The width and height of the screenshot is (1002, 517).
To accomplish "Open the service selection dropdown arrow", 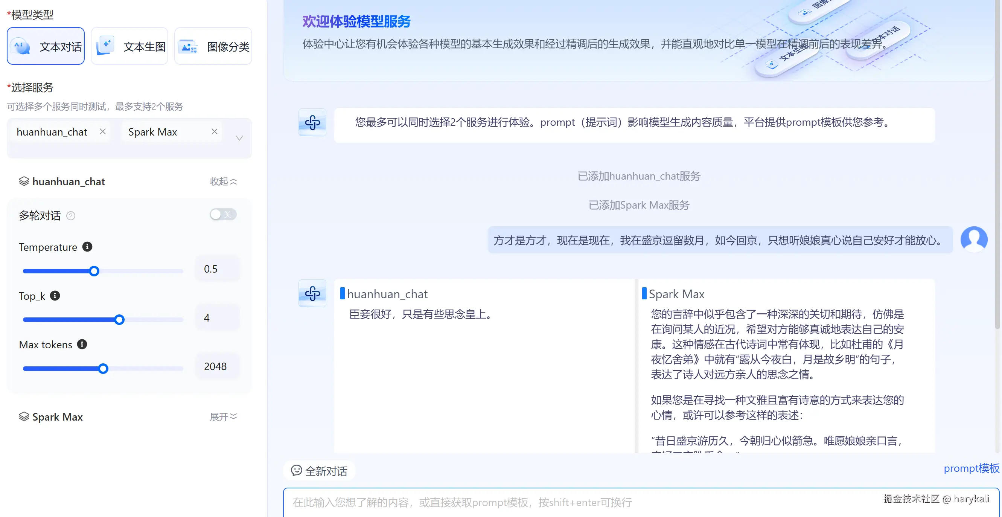I will (239, 138).
